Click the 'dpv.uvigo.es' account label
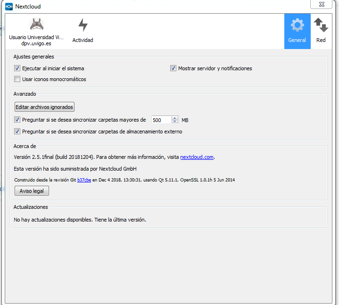339x305 pixels. (x=36, y=43)
